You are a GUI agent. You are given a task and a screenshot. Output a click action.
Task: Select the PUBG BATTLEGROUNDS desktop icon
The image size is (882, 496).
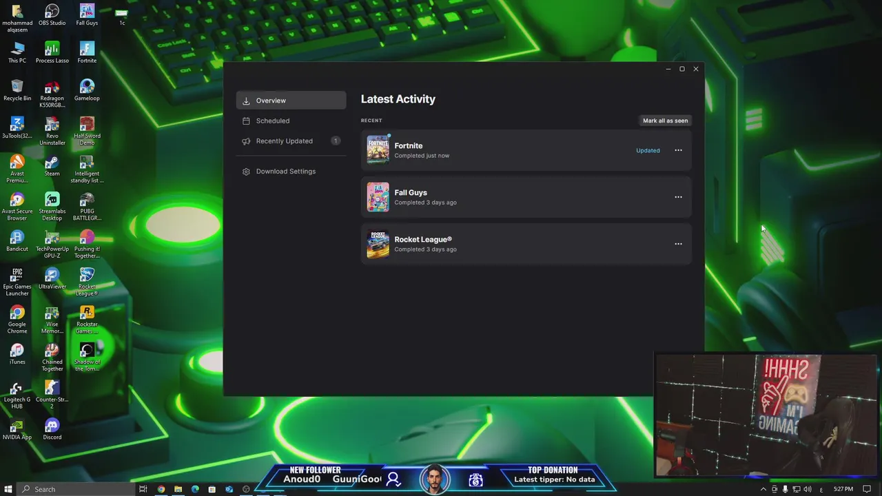point(87,207)
